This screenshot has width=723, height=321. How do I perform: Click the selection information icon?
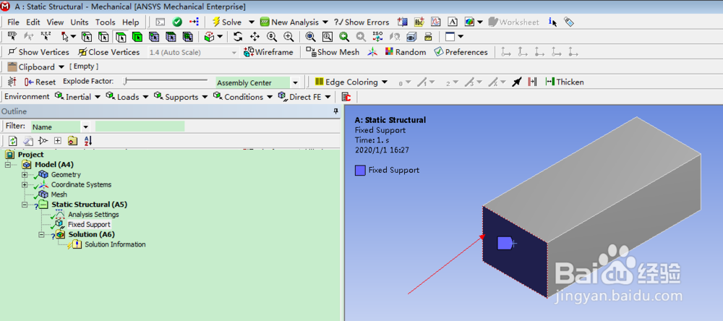pos(552,22)
